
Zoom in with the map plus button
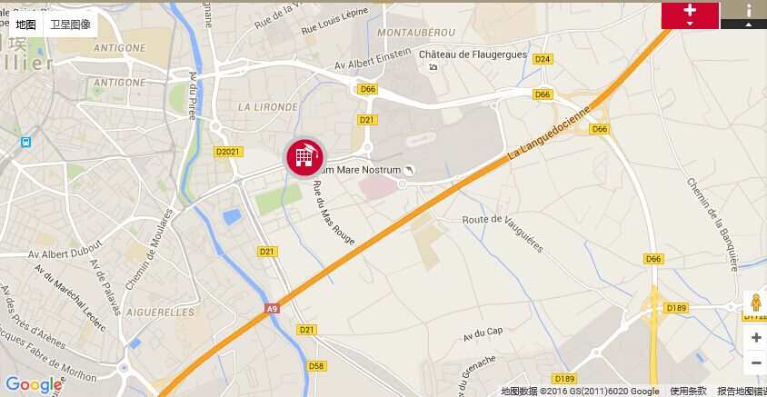tap(756, 337)
